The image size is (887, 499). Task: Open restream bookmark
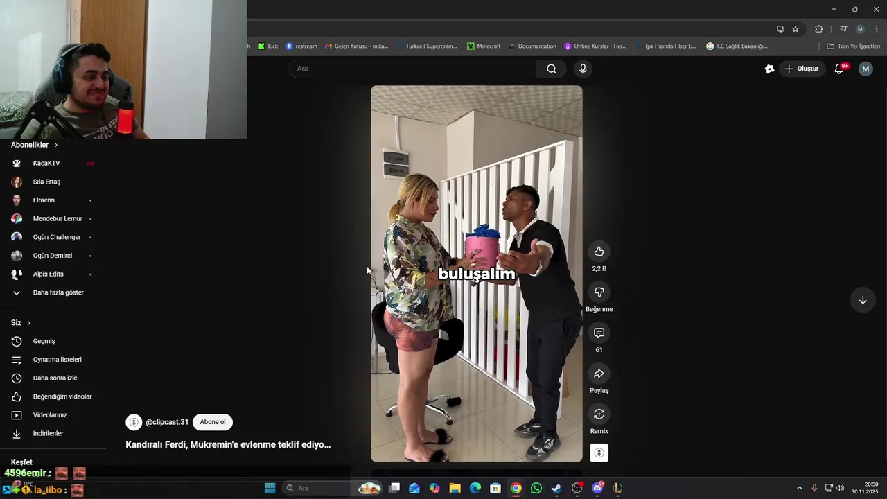301,46
